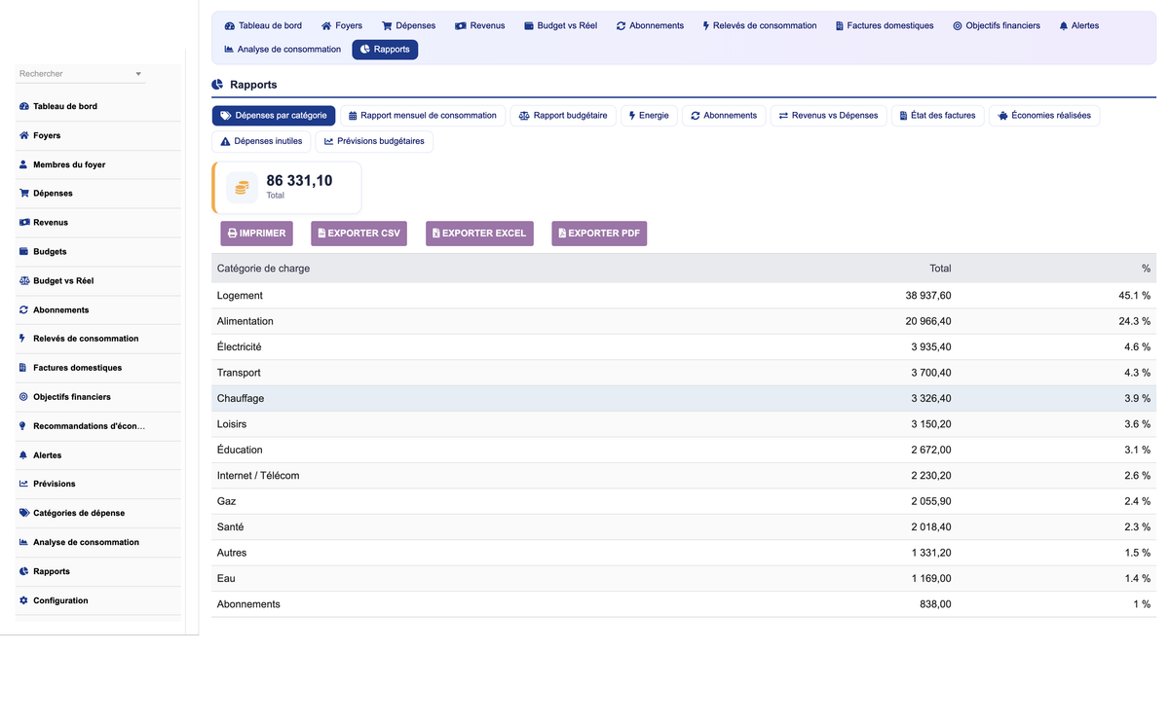Open Analyse de consommation in top navigation
Screen dimensions: 1169x723
pyautogui.click(x=283, y=50)
